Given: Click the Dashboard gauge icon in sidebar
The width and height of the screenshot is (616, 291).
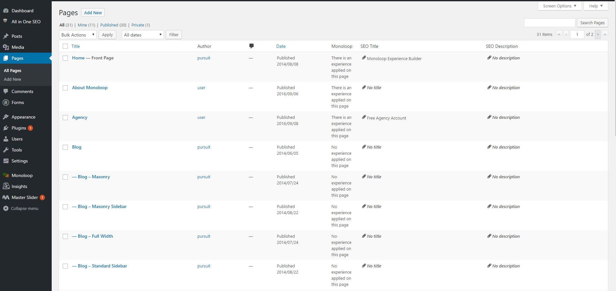Looking at the screenshot, I should click(6, 11).
